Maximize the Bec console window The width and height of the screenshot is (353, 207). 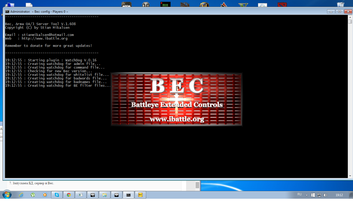tap(339, 11)
